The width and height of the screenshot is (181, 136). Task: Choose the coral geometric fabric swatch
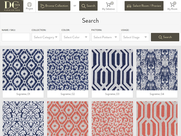(x=157, y=118)
